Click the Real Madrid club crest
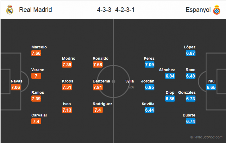The height and width of the screenshot is (143, 226). (10, 10)
